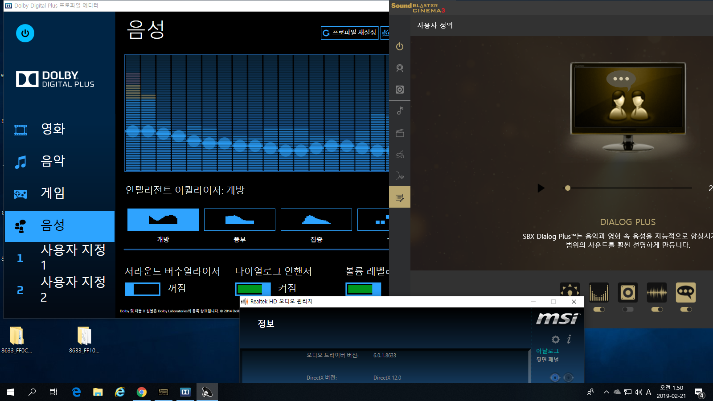Toggle the Dolby Digital Plus power button
This screenshot has width=713, height=401.
[25, 33]
